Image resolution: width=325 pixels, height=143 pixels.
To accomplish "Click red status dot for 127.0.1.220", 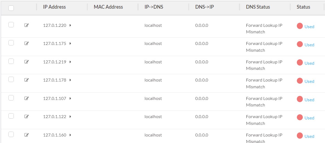I will pos(300,26).
